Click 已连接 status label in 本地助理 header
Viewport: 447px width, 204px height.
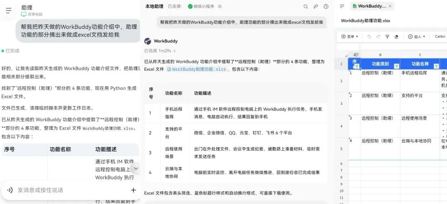175,6
